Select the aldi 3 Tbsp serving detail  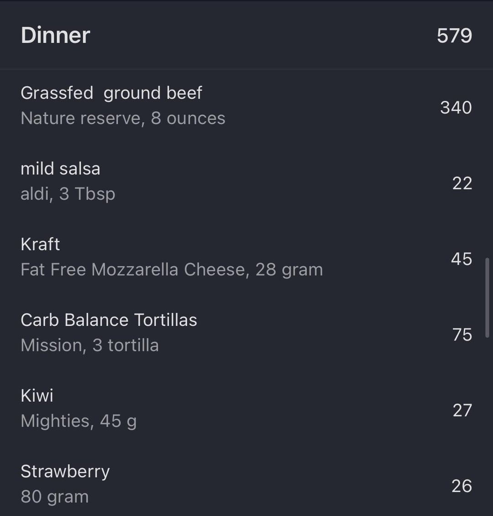coord(68,193)
